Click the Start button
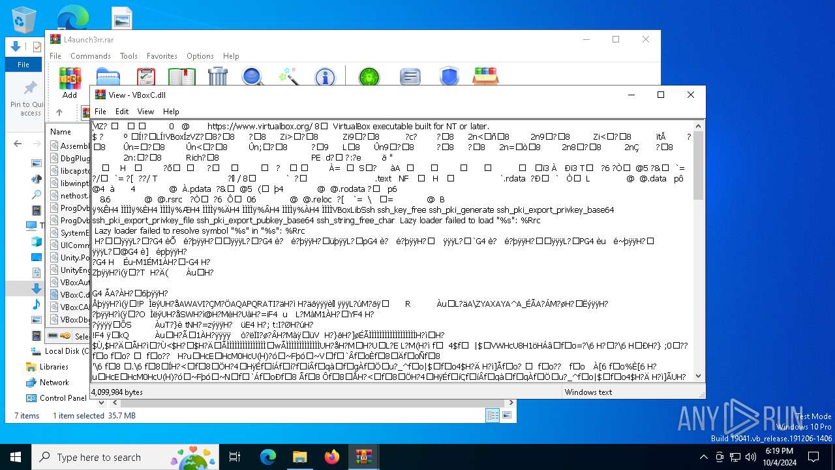 tap(16, 457)
